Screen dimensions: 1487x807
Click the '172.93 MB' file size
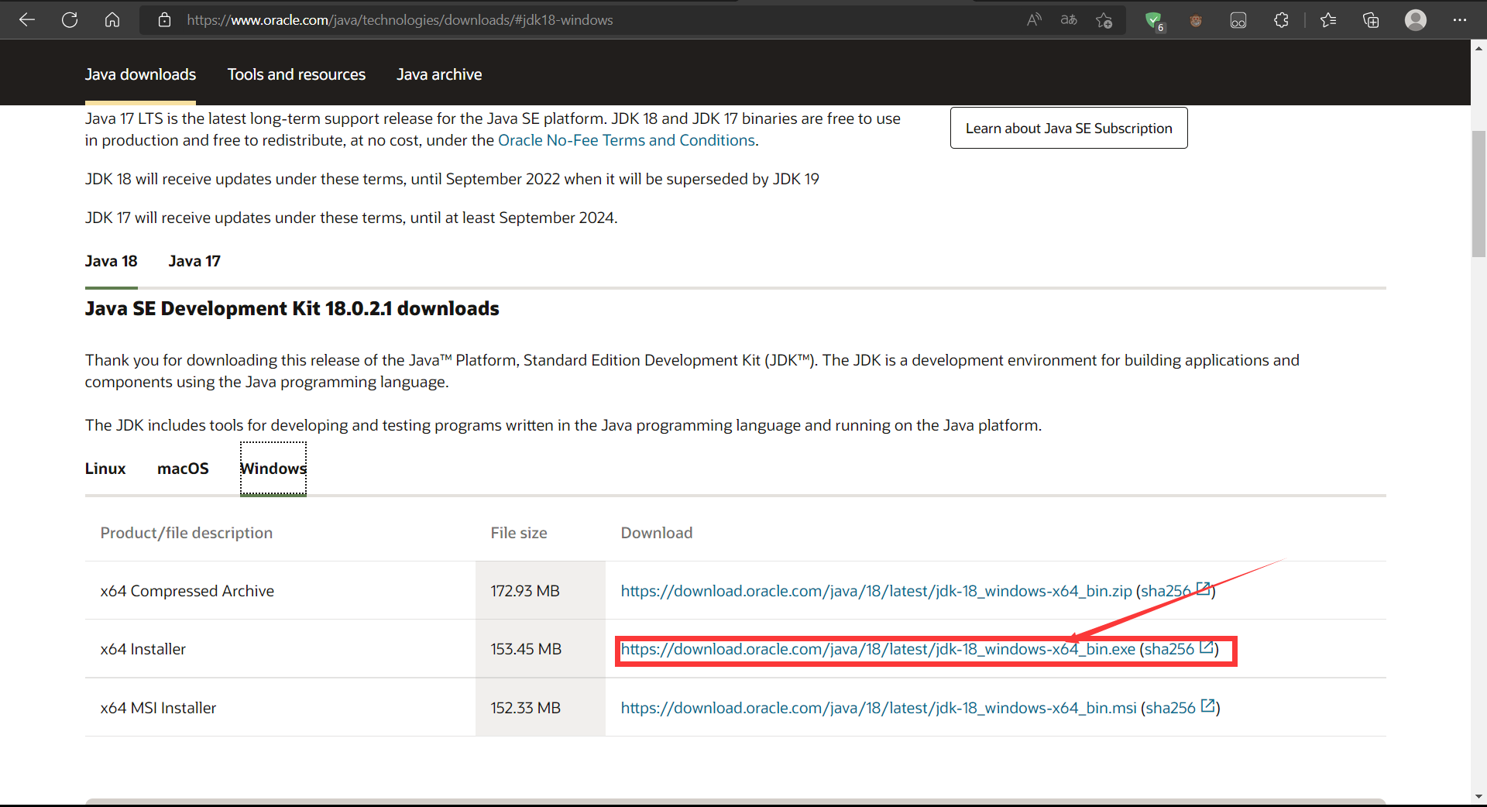525,591
